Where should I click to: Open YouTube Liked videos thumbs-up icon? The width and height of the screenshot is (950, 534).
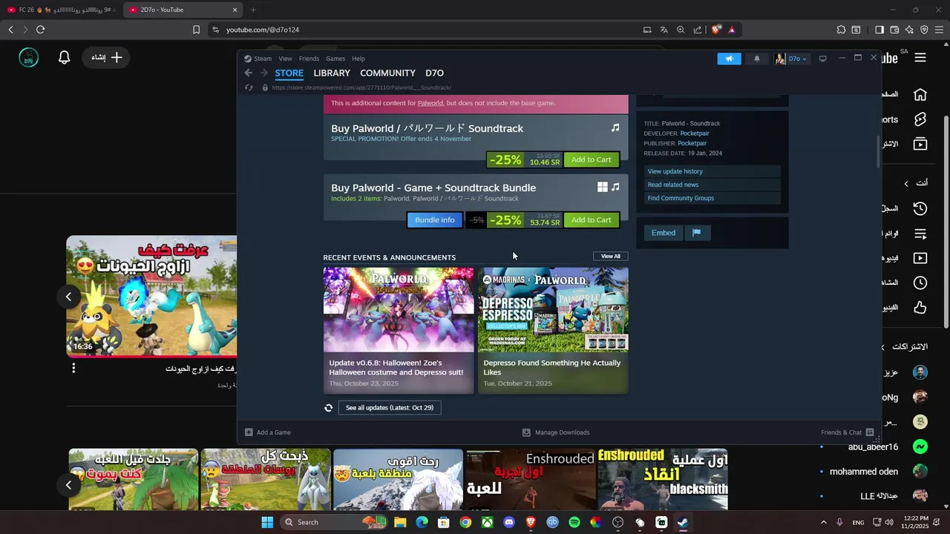click(x=920, y=307)
